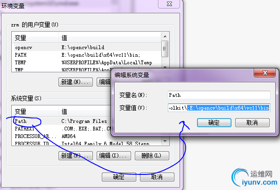Select the PROCESSOR_AR... system variable row
This screenshot has height=190, width=280.
(x=62, y=136)
